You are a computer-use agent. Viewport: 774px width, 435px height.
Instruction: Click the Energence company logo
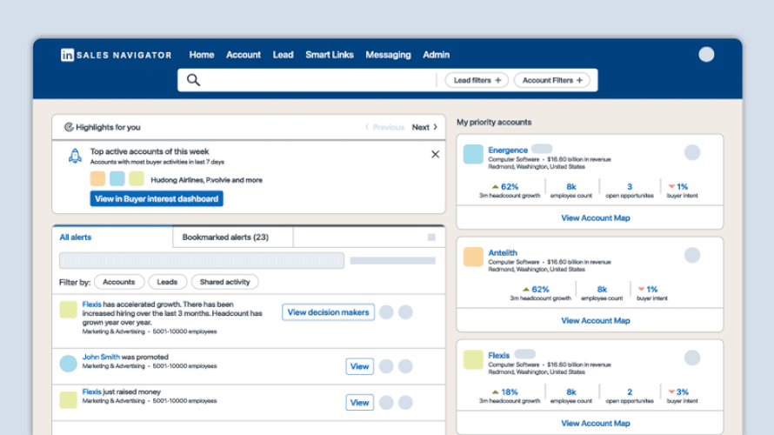click(x=473, y=154)
